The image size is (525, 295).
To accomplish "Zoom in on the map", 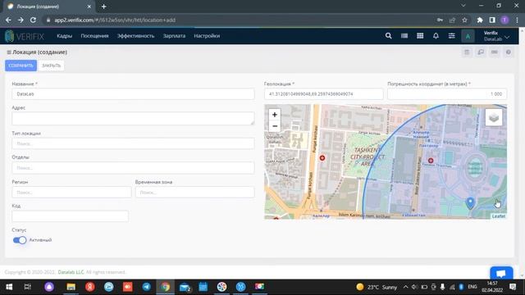I will pyautogui.click(x=275, y=115).
